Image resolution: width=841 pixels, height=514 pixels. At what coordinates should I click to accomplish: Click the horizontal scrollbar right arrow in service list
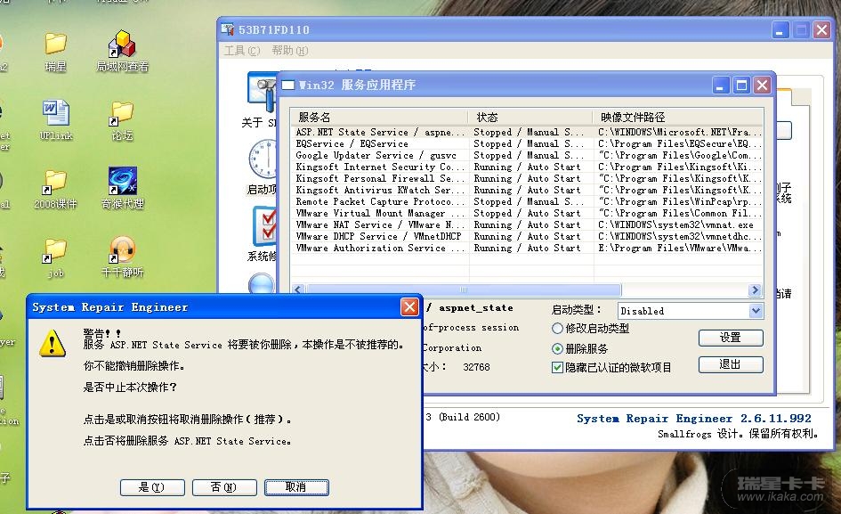pyautogui.click(x=756, y=290)
